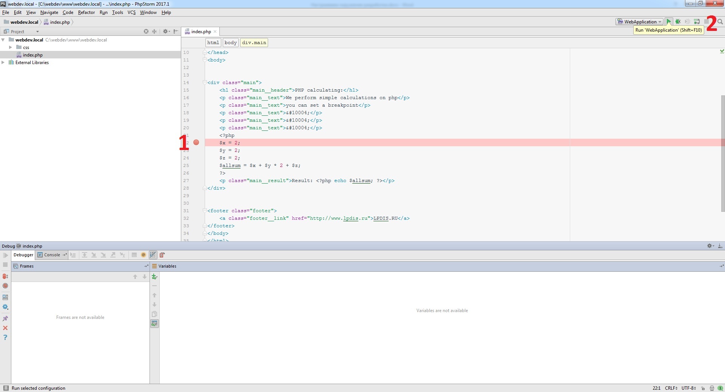This screenshot has height=392, width=725.
Task: Select the Debug 'WebApplication' bug icon
Action: click(678, 21)
